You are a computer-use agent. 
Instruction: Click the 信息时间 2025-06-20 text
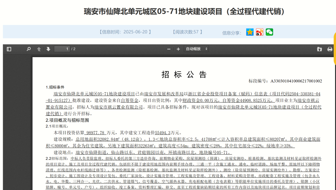click(x=125, y=32)
